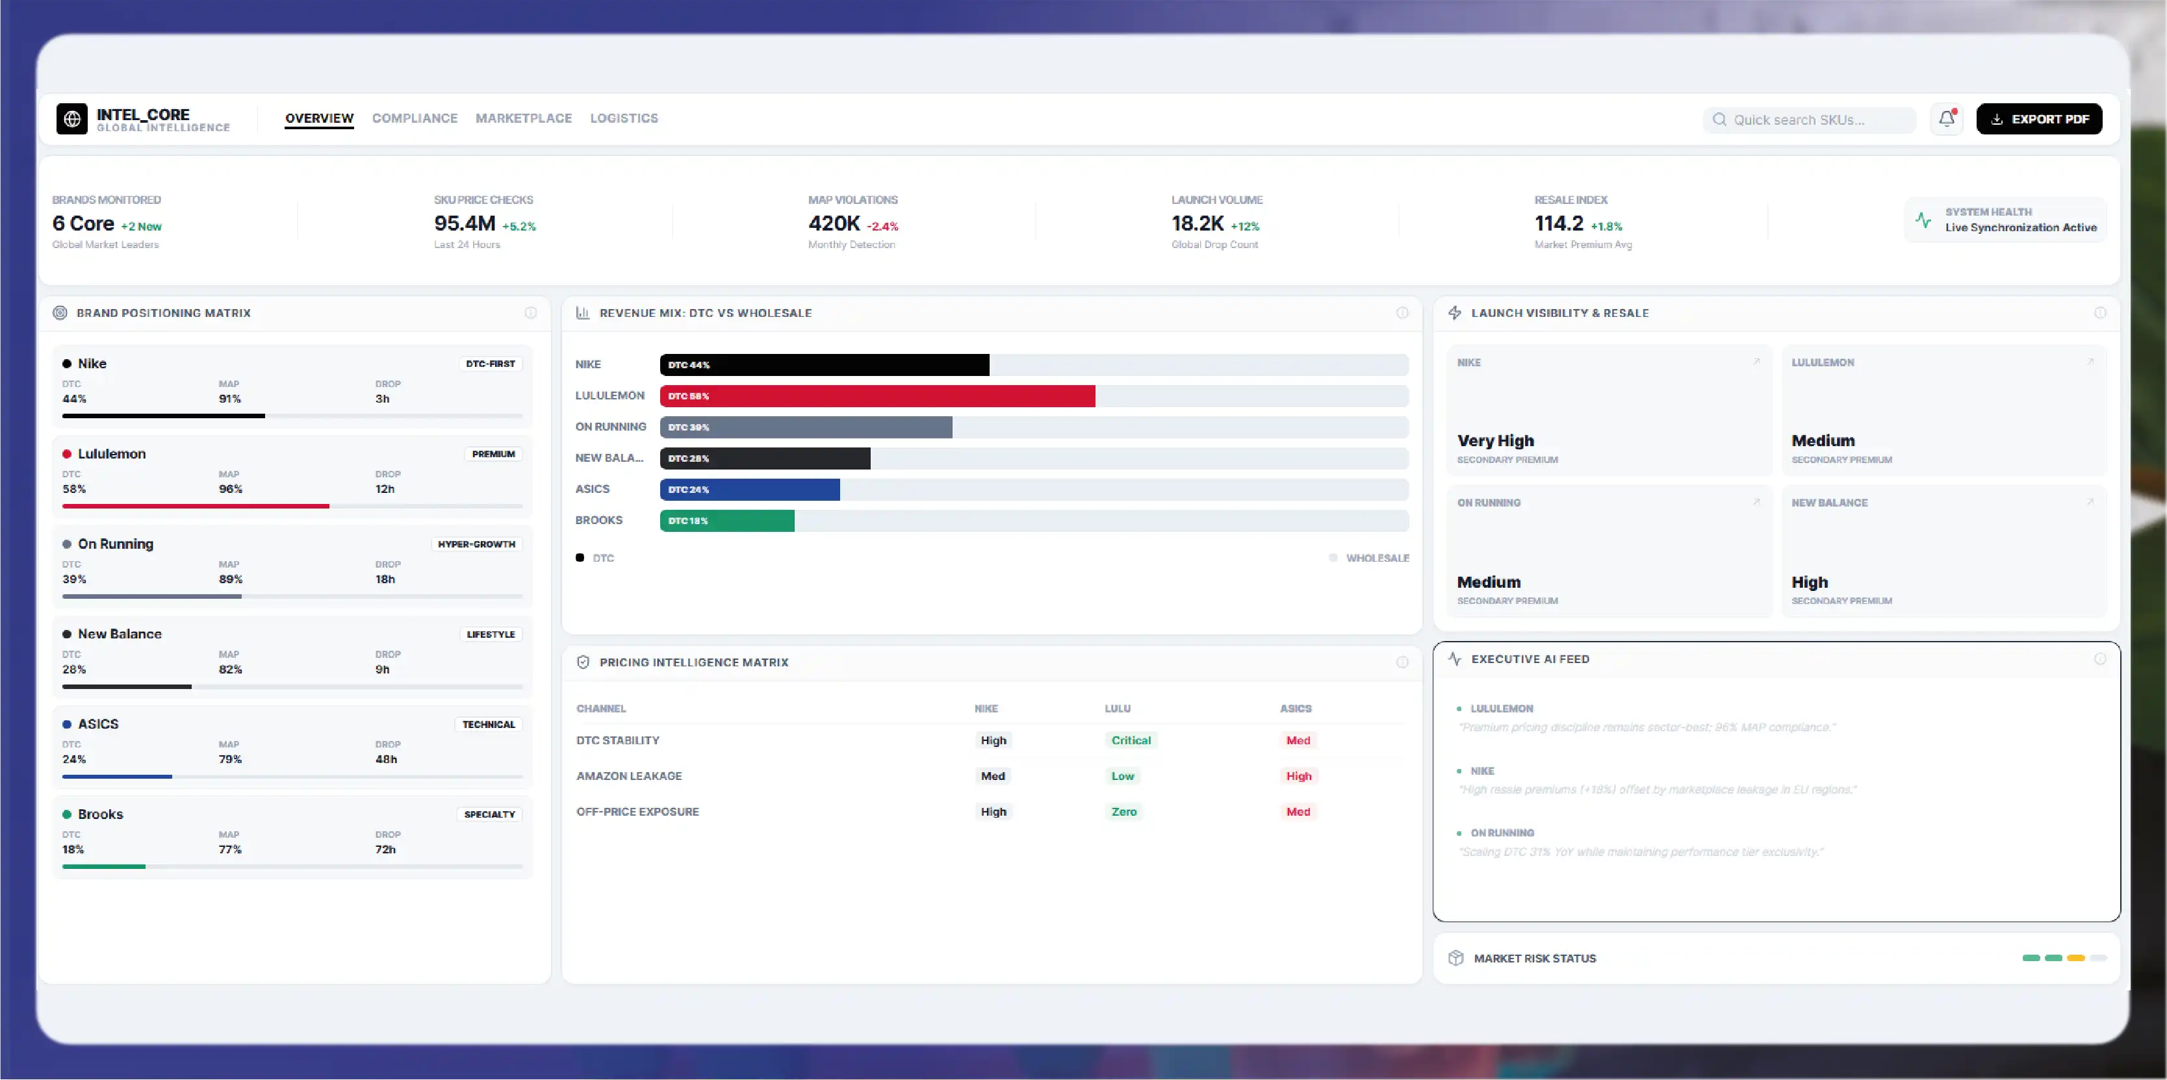Viewport: 2167px width, 1080px height.
Task: Click the '95.4M' SKU price checks value
Action: (x=465, y=223)
